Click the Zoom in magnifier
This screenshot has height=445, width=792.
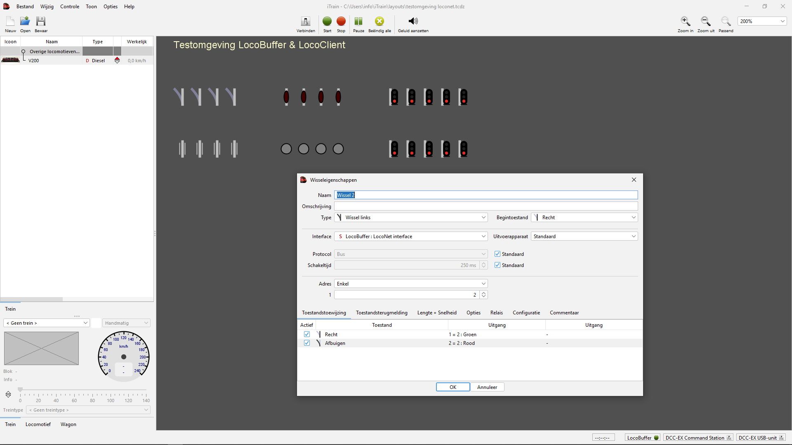tap(685, 21)
